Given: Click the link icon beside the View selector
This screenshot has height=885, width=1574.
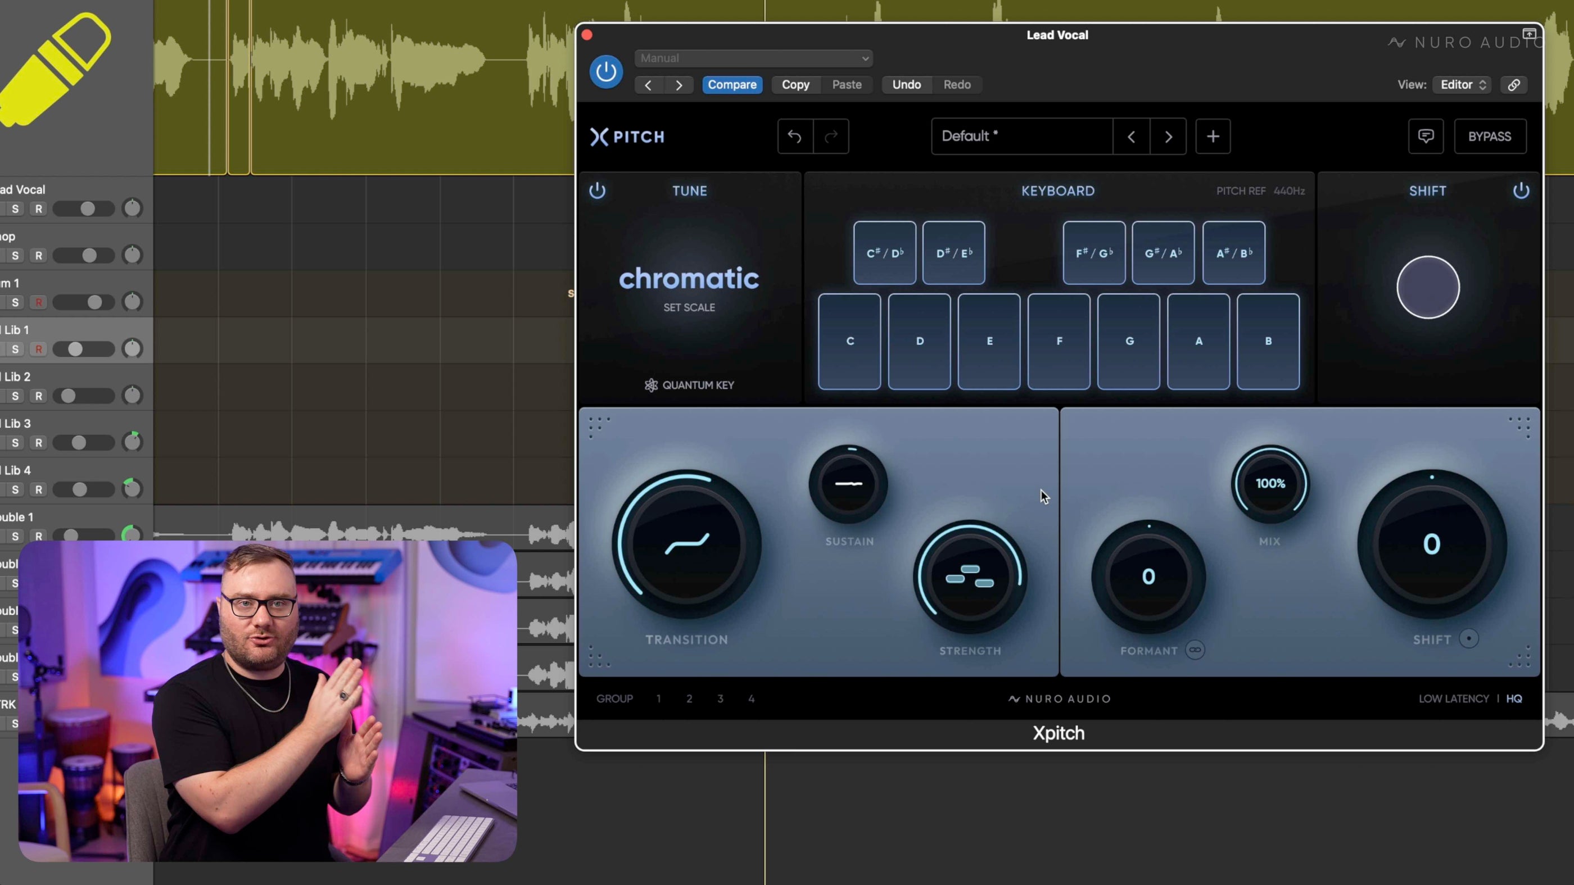Looking at the screenshot, I should [1514, 85].
